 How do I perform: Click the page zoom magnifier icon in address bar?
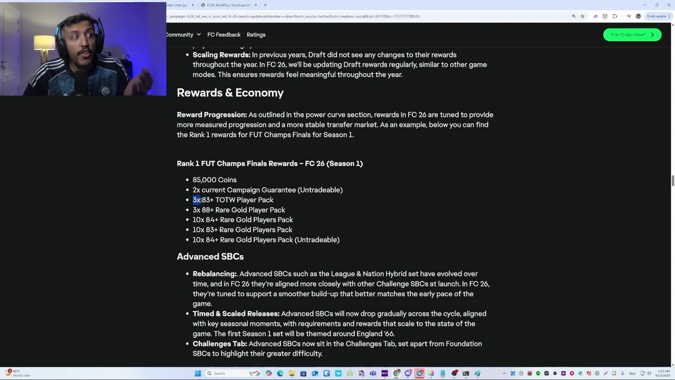574,16
